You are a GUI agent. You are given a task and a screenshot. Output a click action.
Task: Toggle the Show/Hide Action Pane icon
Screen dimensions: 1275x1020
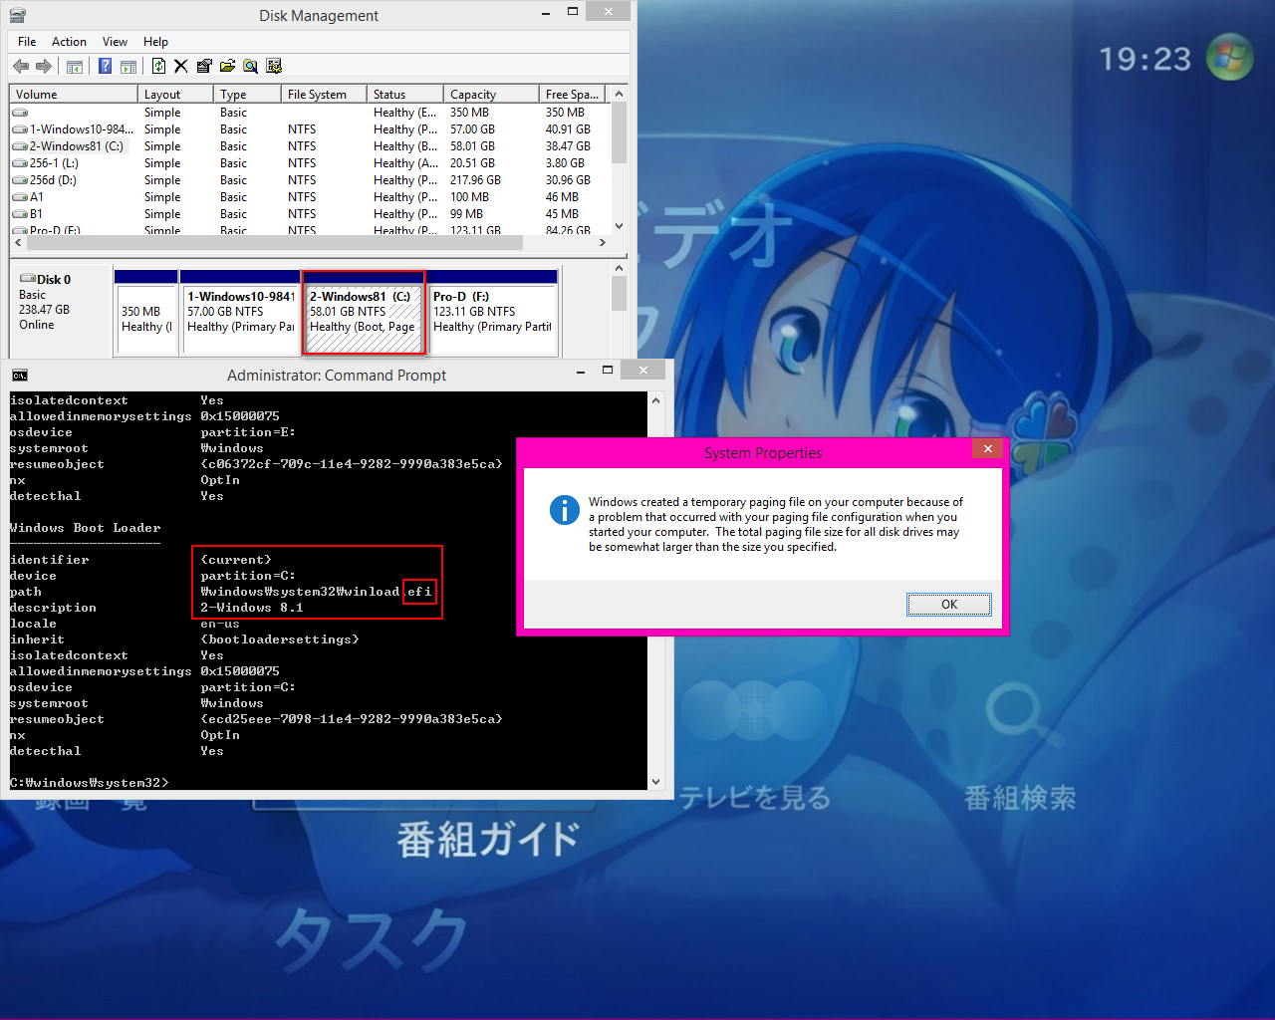pyautogui.click(x=128, y=67)
